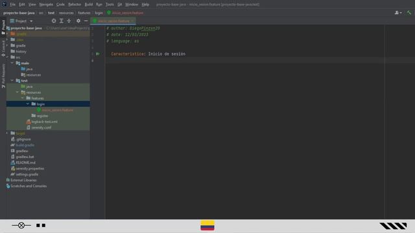
Task: Click test breadcrumb in navigation bar
Action: [x=51, y=13]
